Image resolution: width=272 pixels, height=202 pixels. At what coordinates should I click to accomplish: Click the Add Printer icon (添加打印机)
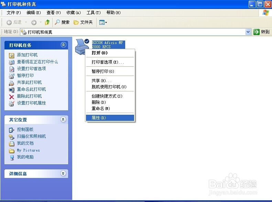12,55
